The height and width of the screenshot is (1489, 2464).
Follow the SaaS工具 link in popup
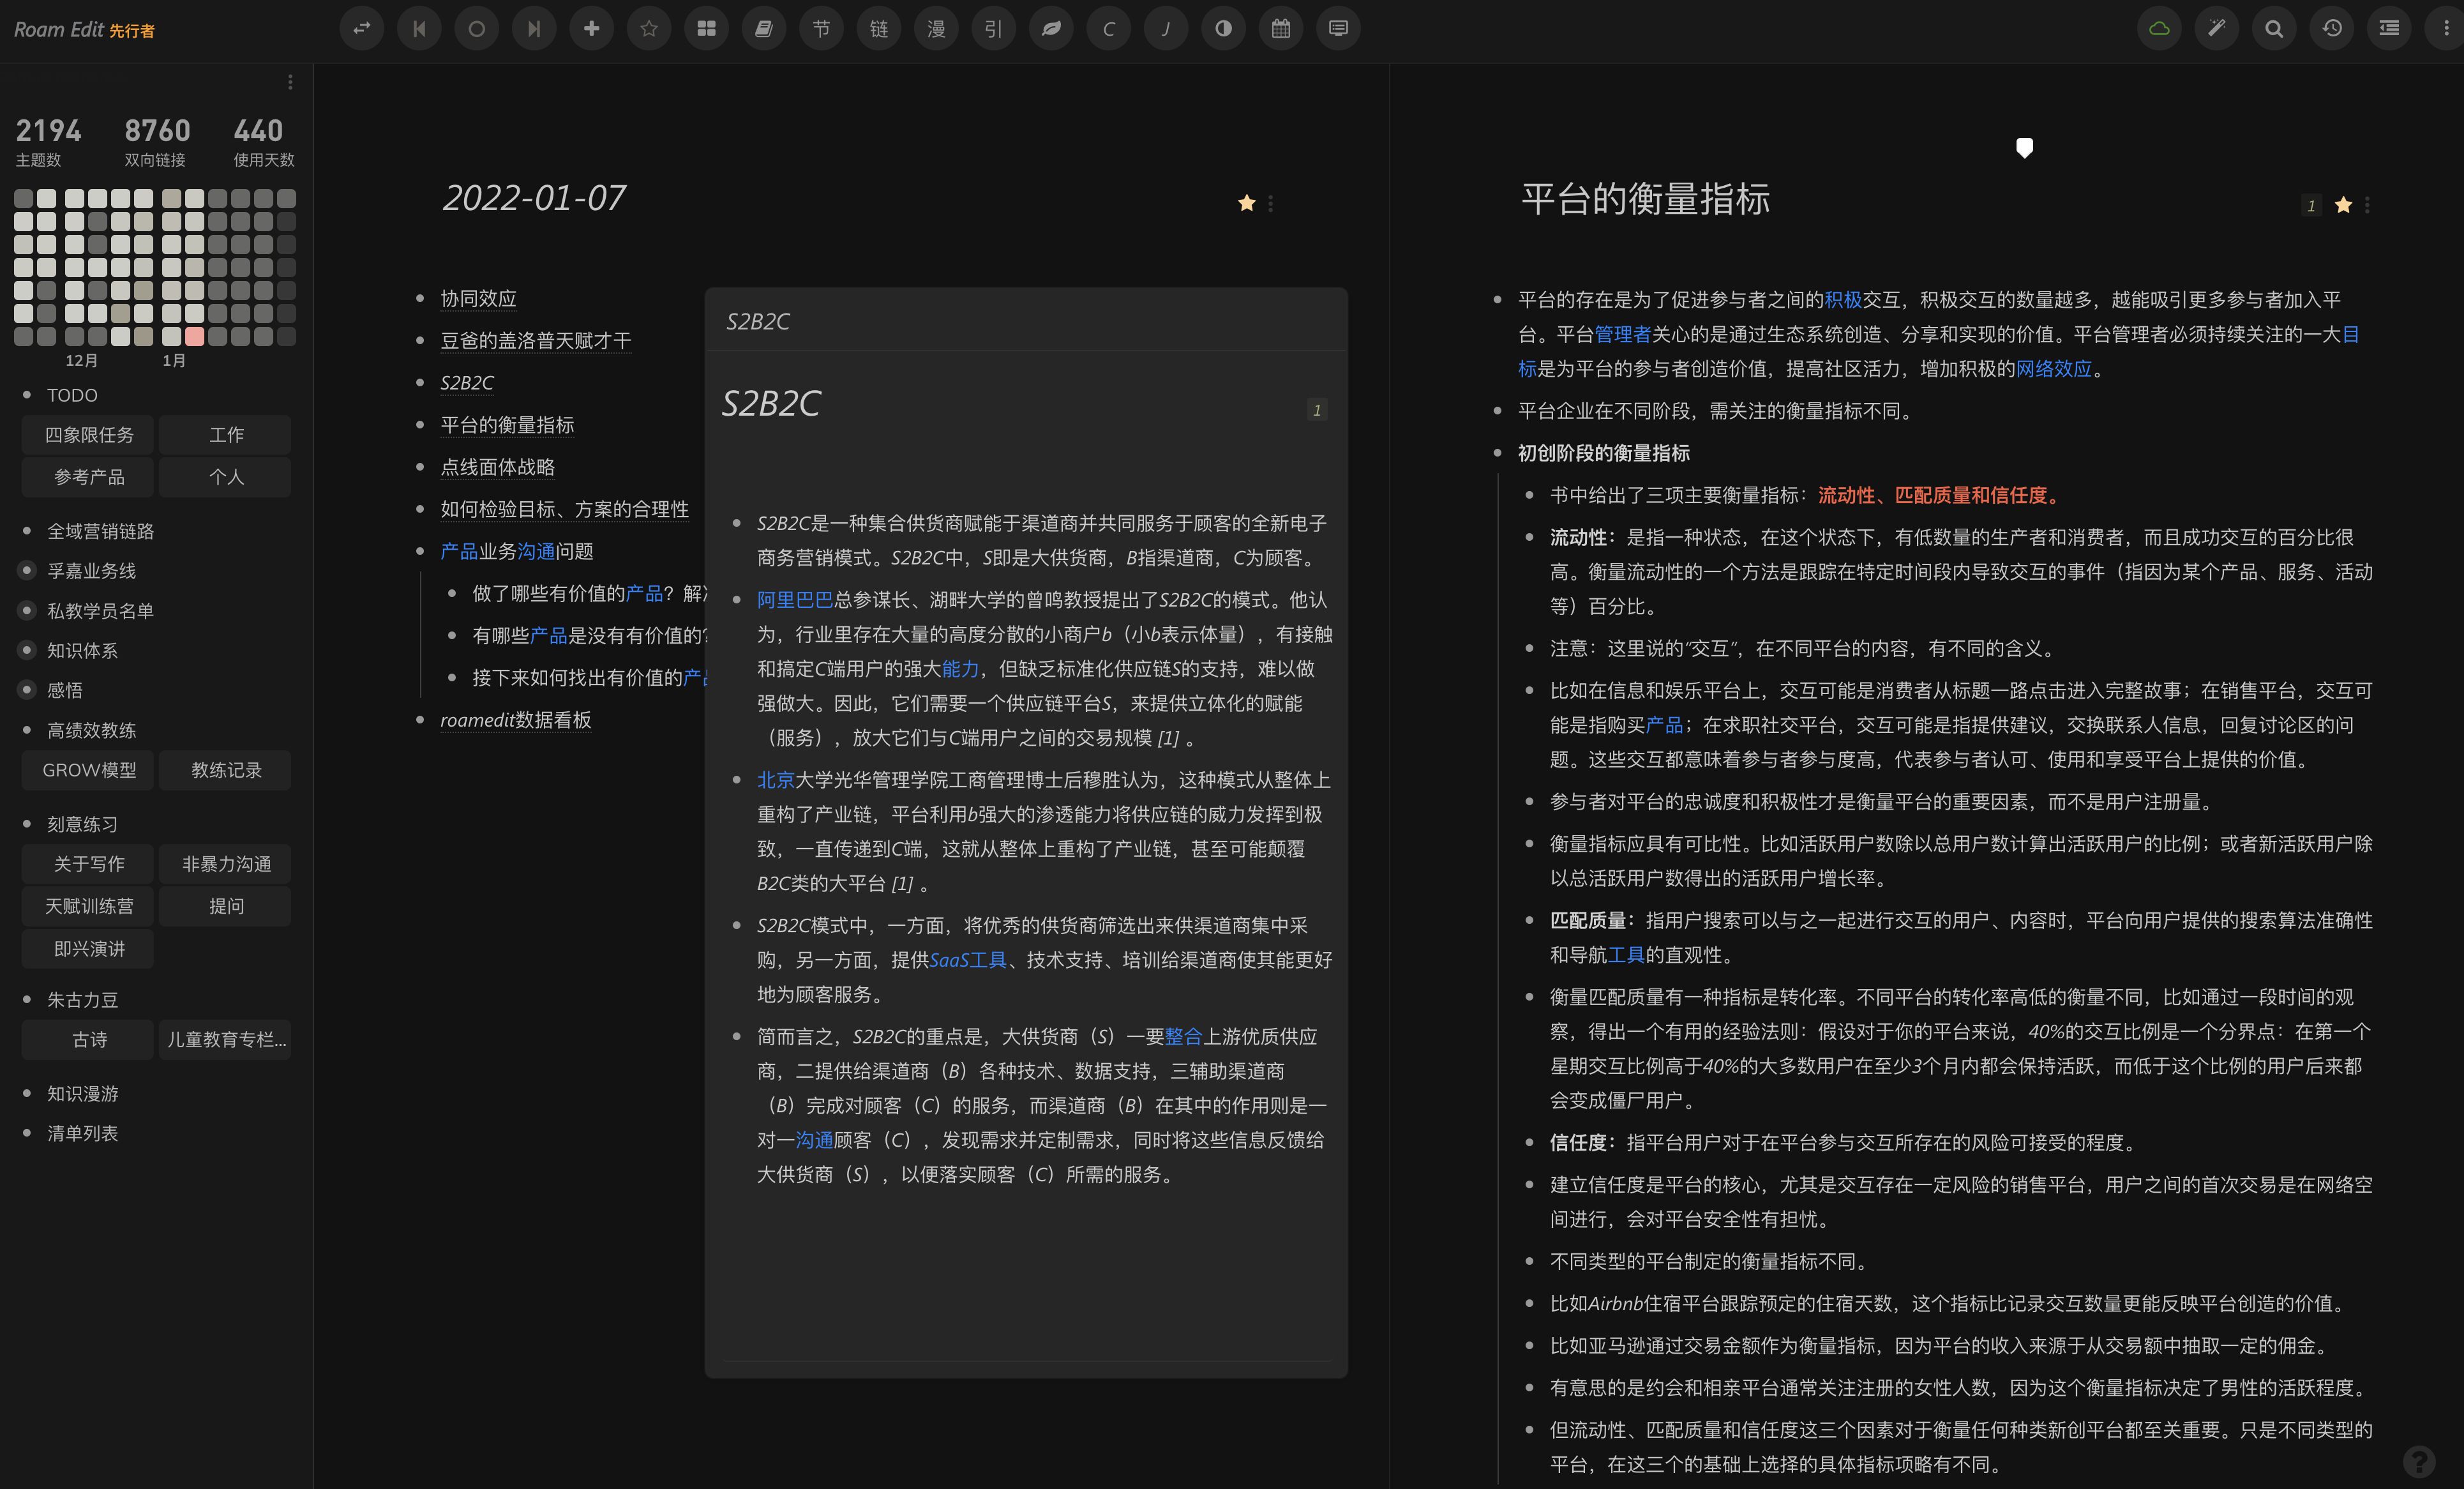968,960
